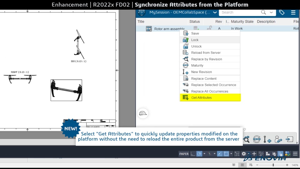
Task: Click the search magnifier icon
Action: [263, 12]
